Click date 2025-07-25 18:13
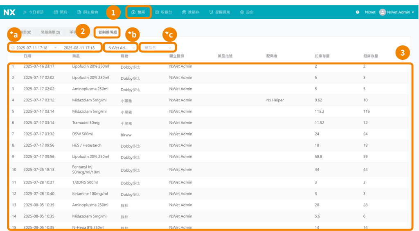Image resolution: width=419 pixels, height=231 pixels. (x=39, y=169)
